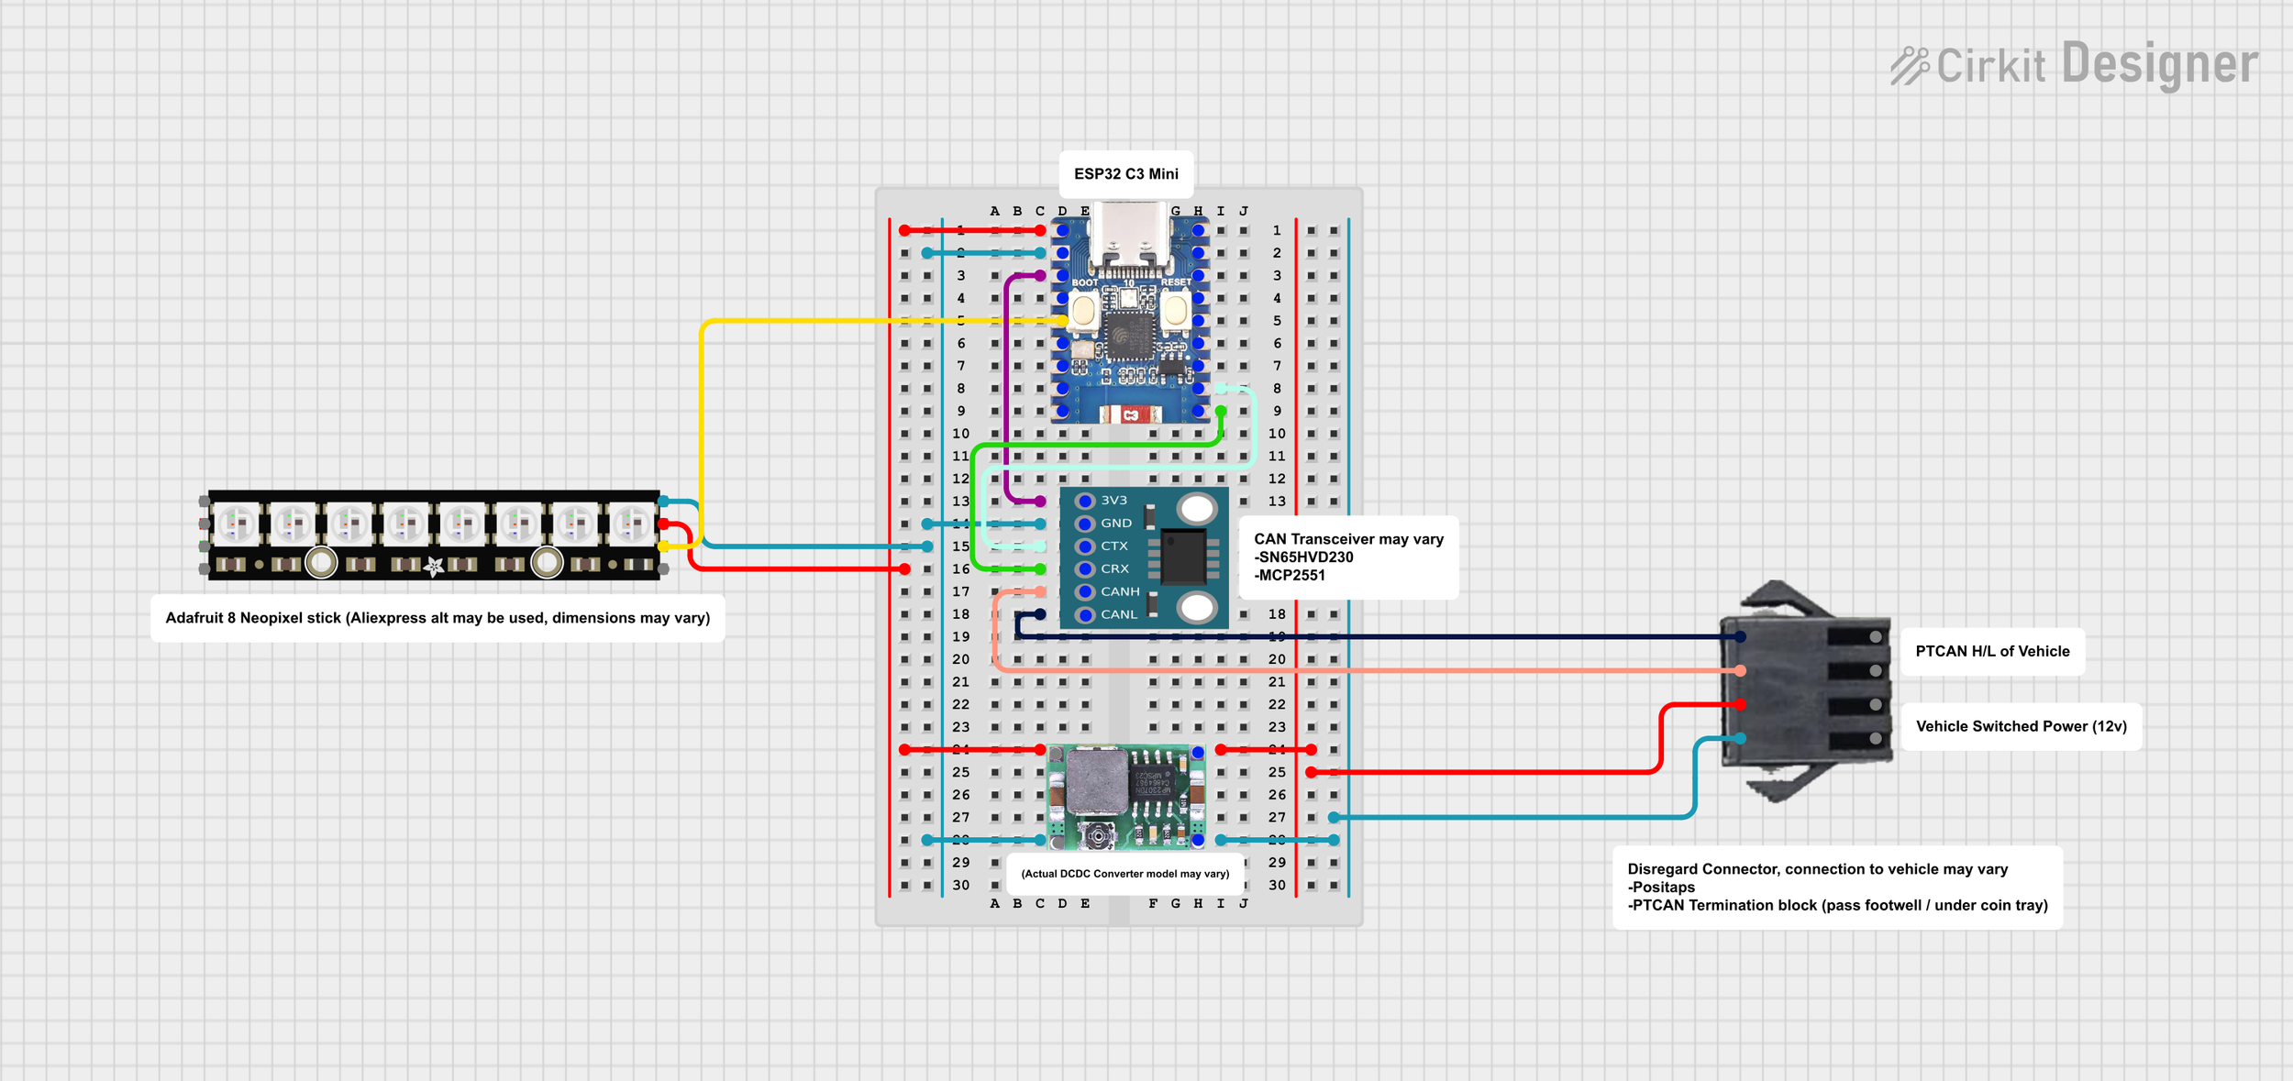Click the CRX pin on CAN transceiver
Screen dimensions: 2293x1081
1086,569
